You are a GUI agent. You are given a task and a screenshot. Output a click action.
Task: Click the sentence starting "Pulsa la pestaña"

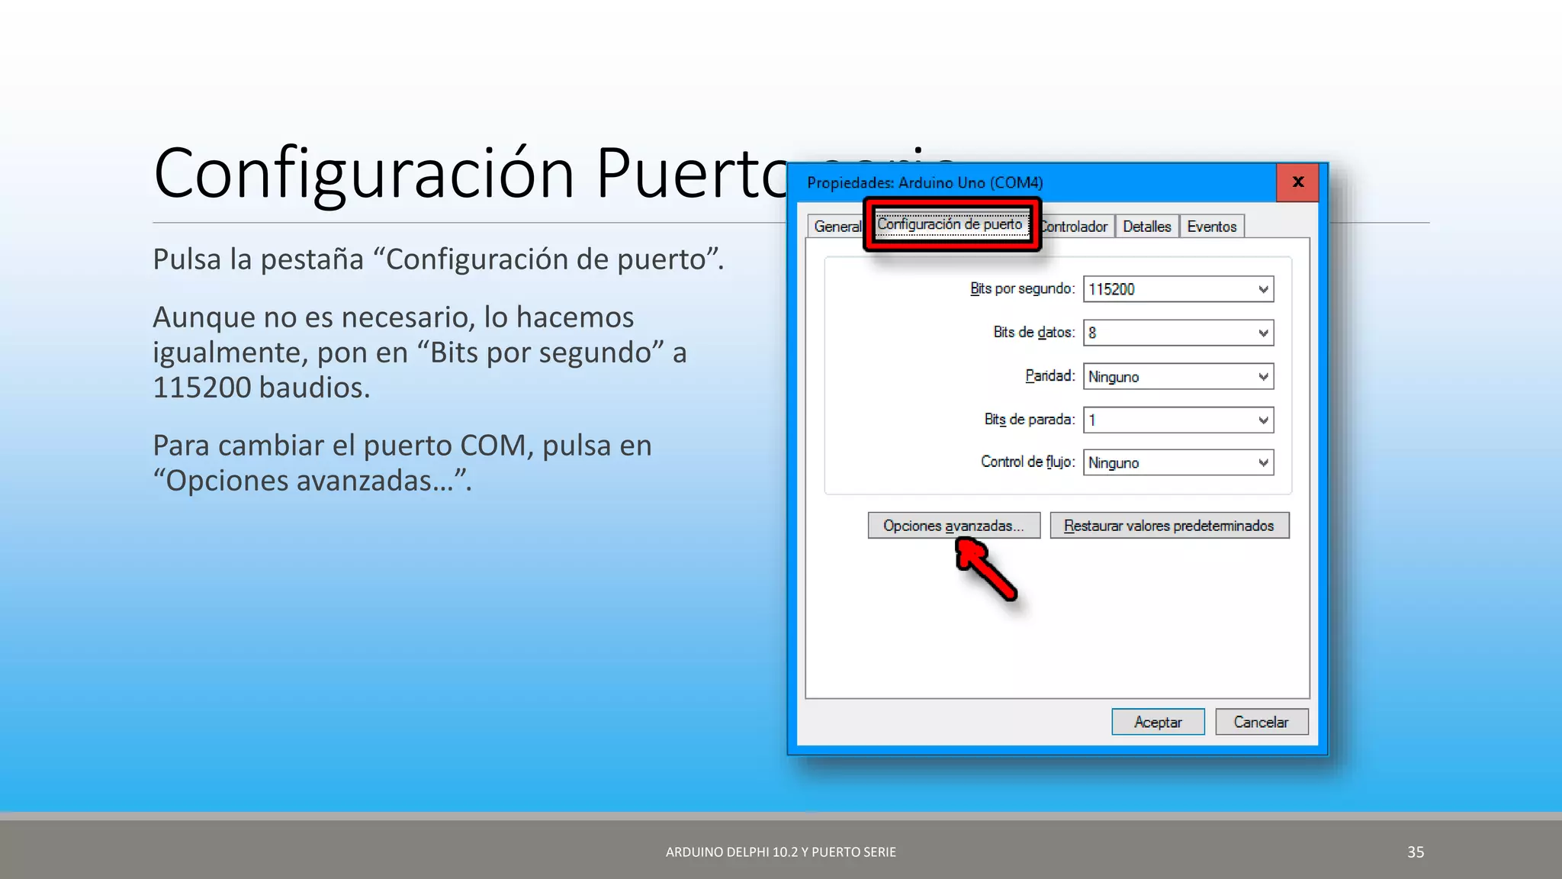tap(439, 259)
